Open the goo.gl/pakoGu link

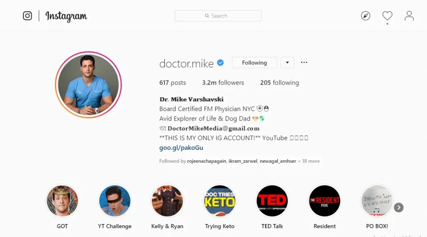point(181,148)
